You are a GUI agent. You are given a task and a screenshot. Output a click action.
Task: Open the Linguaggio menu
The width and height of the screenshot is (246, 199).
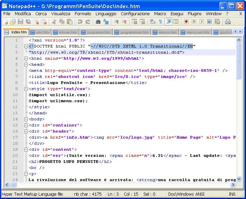pos(106,14)
